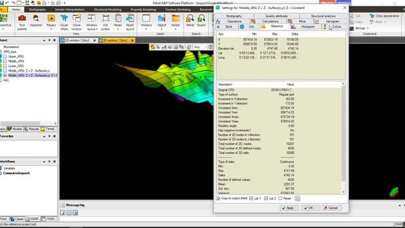
Task: Open the Input pane dropdown arrow
Action: click(x=44, y=41)
